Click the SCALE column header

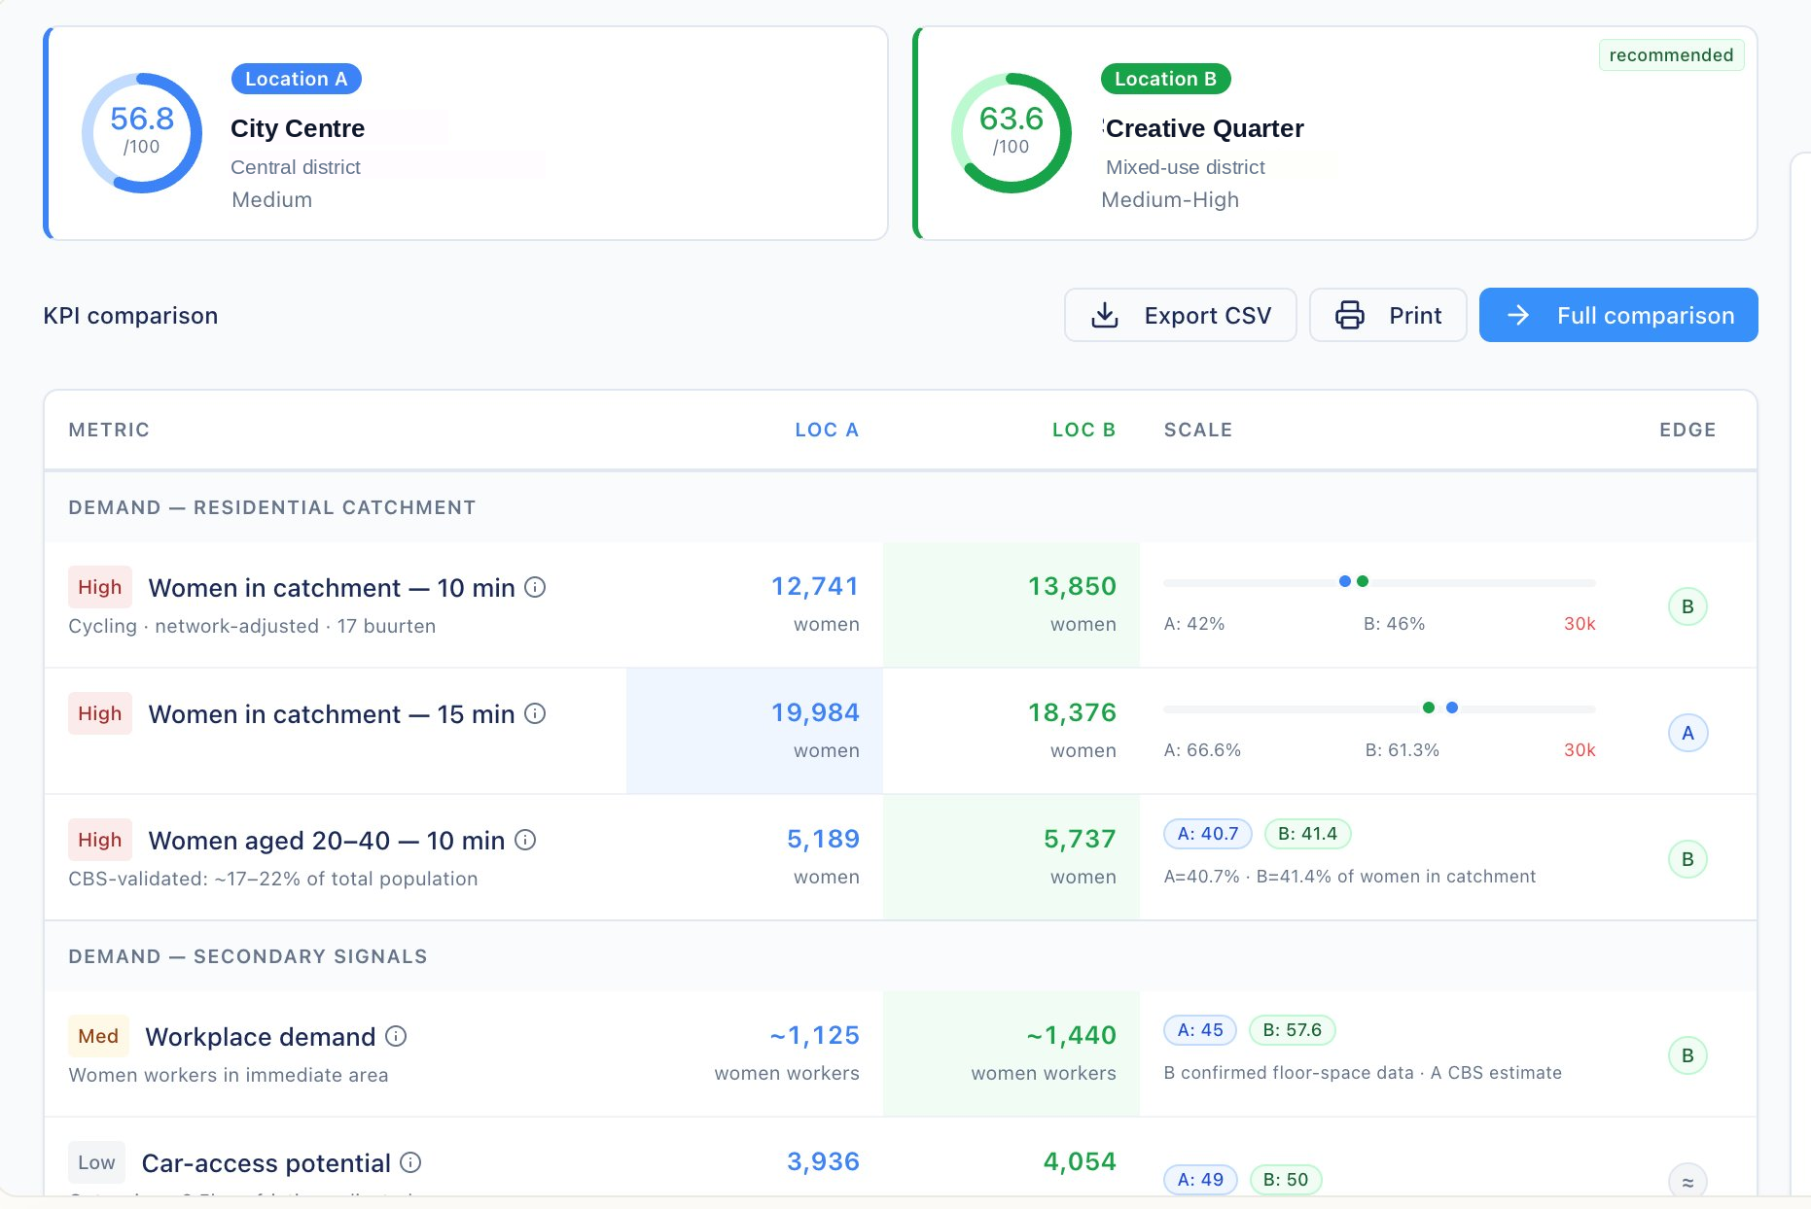[1198, 430]
